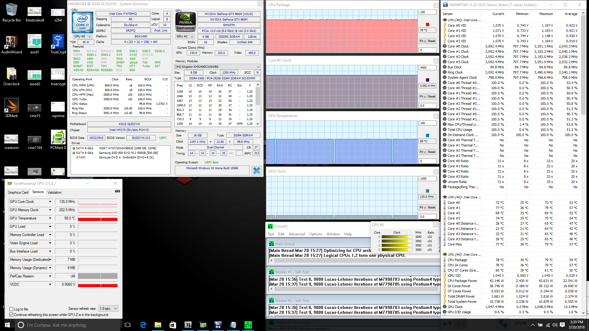Open the Prime95 Edit menu
589x331 pixels.
pyautogui.click(x=281, y=234)
